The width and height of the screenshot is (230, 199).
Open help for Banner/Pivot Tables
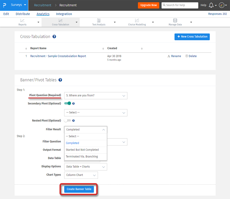61,80
